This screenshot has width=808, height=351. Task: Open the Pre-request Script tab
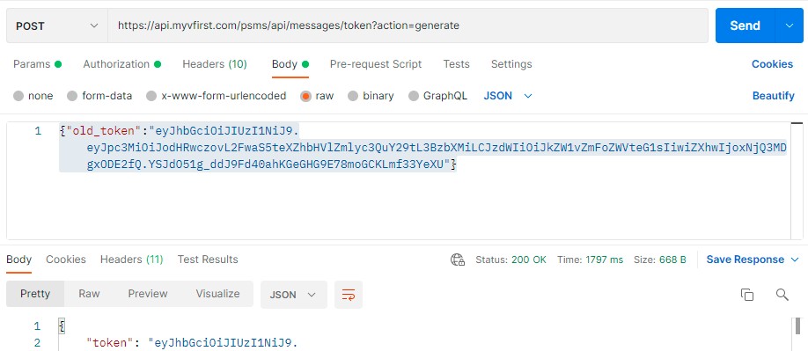376,64
